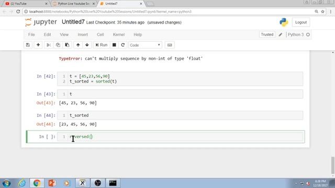Switch to Python Live Youtube Sessions tab
The height and width of the screenshot is (188, 335).
[x=73, y=4]
